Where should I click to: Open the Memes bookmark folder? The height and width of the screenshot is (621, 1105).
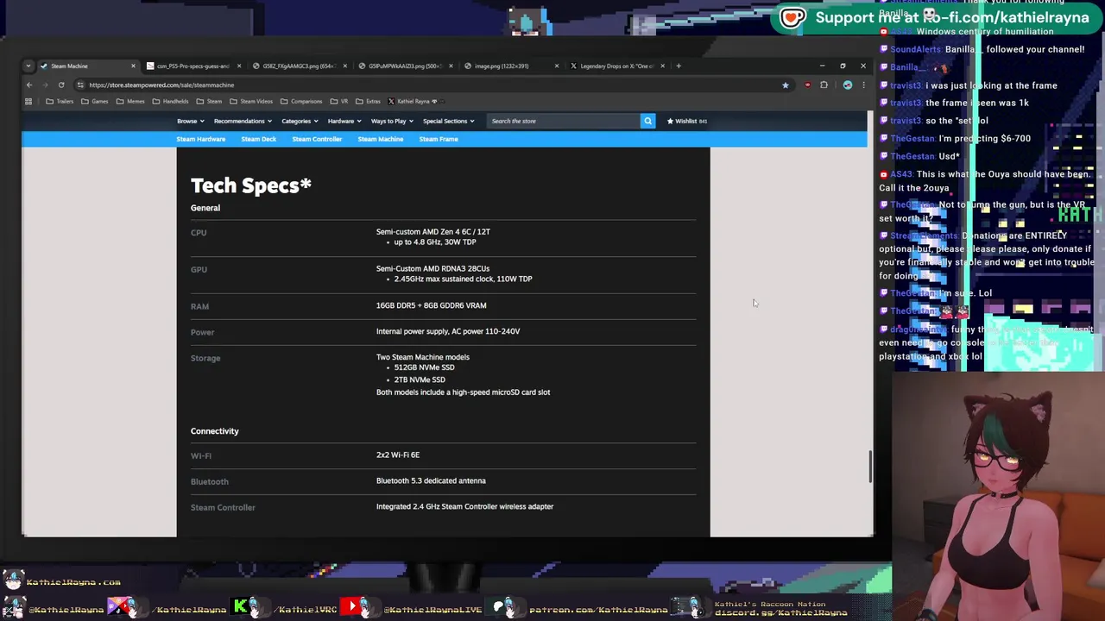click(x=131, y=101)
